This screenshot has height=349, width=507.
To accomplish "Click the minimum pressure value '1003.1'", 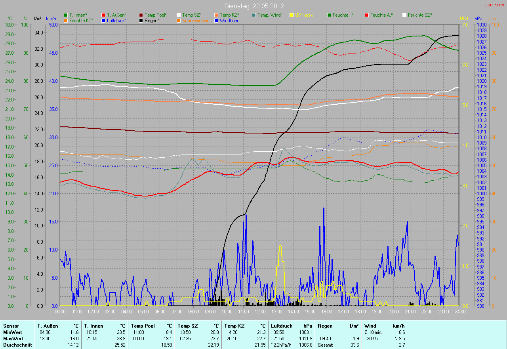I will pos(305,332).
